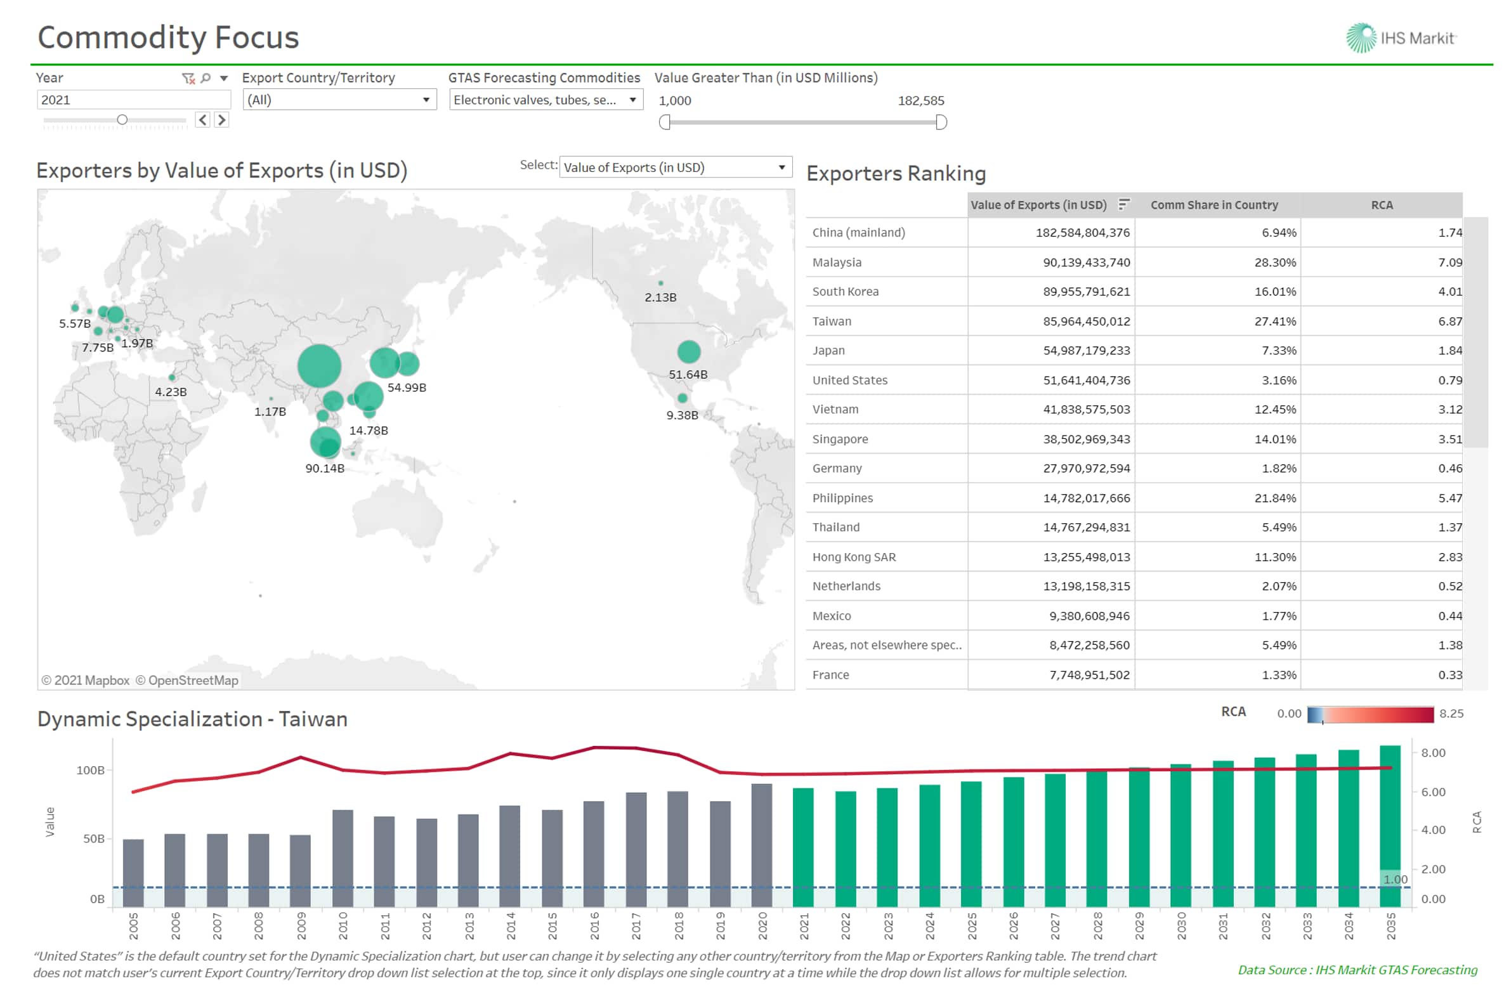This screenshot has width=1504, height=997.
Task: Select the China bubble on the map
Action: click(x=319, y=366)
